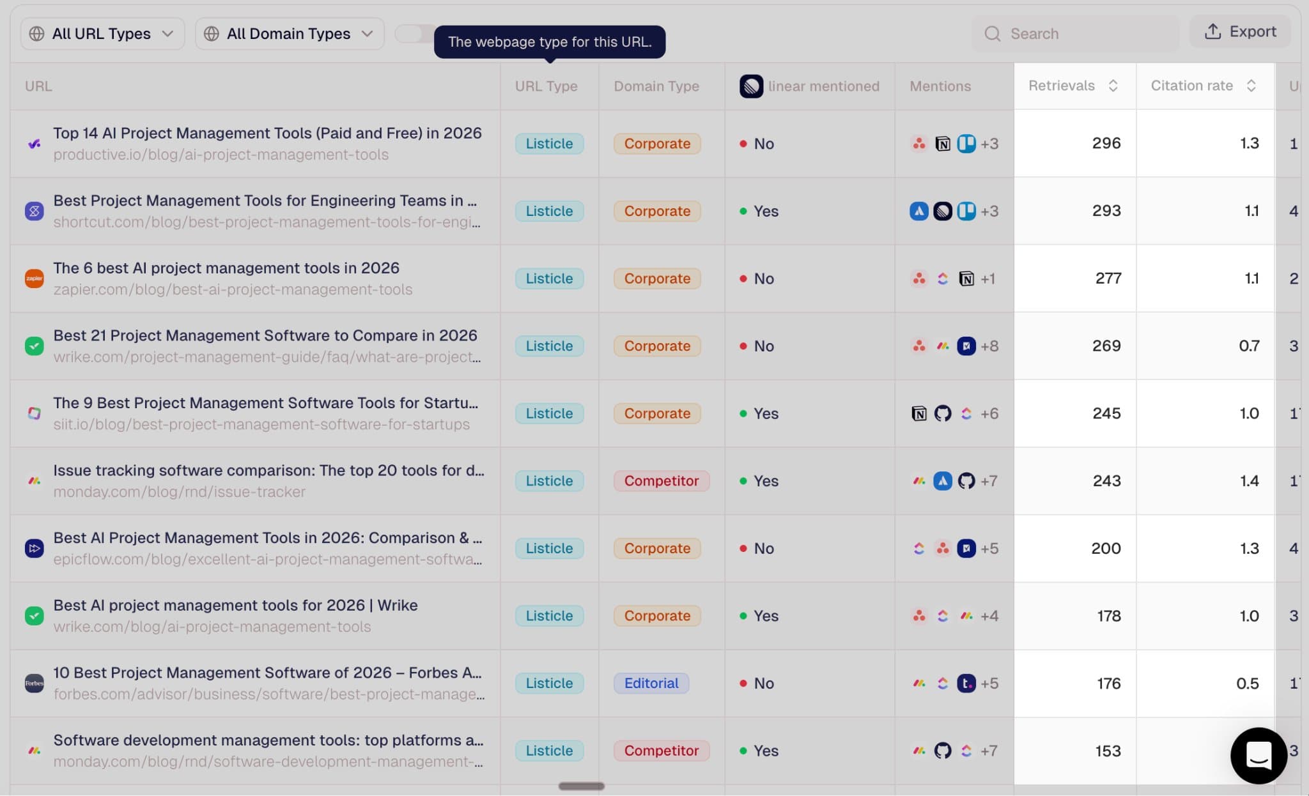Image resolution: width=1309 pixels, height=796 pixels.
Task: Click the Listicle tag in zapier row
Action: pos(549,279)
